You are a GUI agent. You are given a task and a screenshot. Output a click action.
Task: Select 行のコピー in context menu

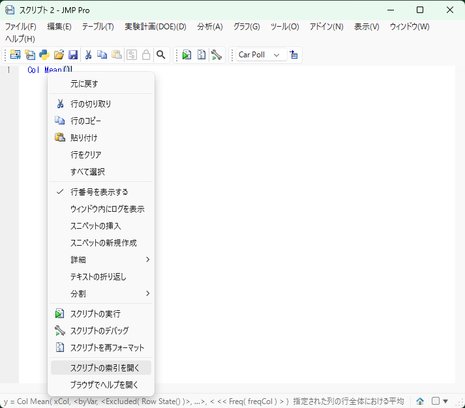click(x=101, y=121)
